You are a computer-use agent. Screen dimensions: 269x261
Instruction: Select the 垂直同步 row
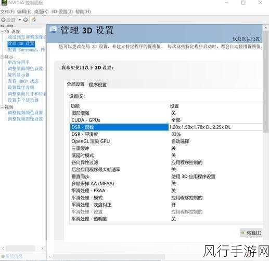(x=166, y=176)
